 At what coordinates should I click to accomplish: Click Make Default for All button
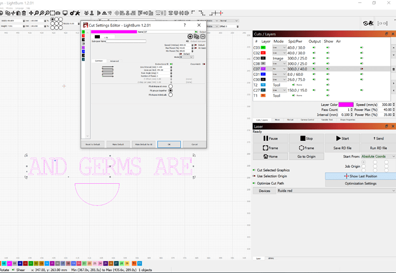click(143, 144)
